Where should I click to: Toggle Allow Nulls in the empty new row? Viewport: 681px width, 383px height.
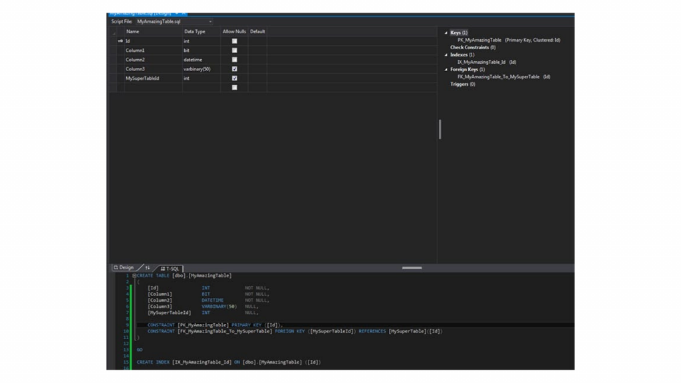235,88
